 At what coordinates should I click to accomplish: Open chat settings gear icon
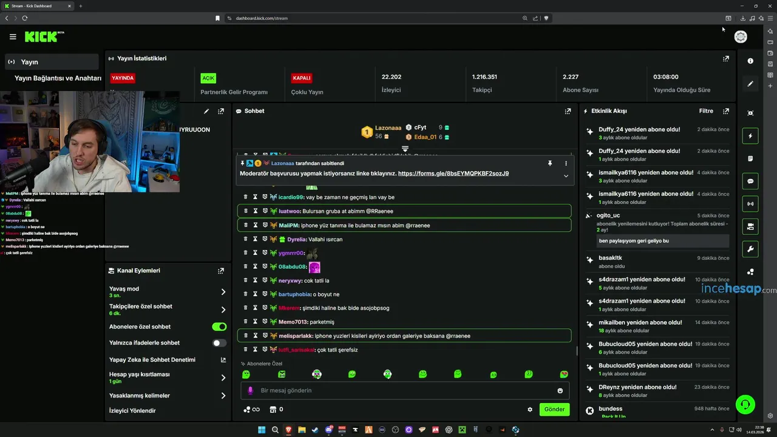point(530,410)
